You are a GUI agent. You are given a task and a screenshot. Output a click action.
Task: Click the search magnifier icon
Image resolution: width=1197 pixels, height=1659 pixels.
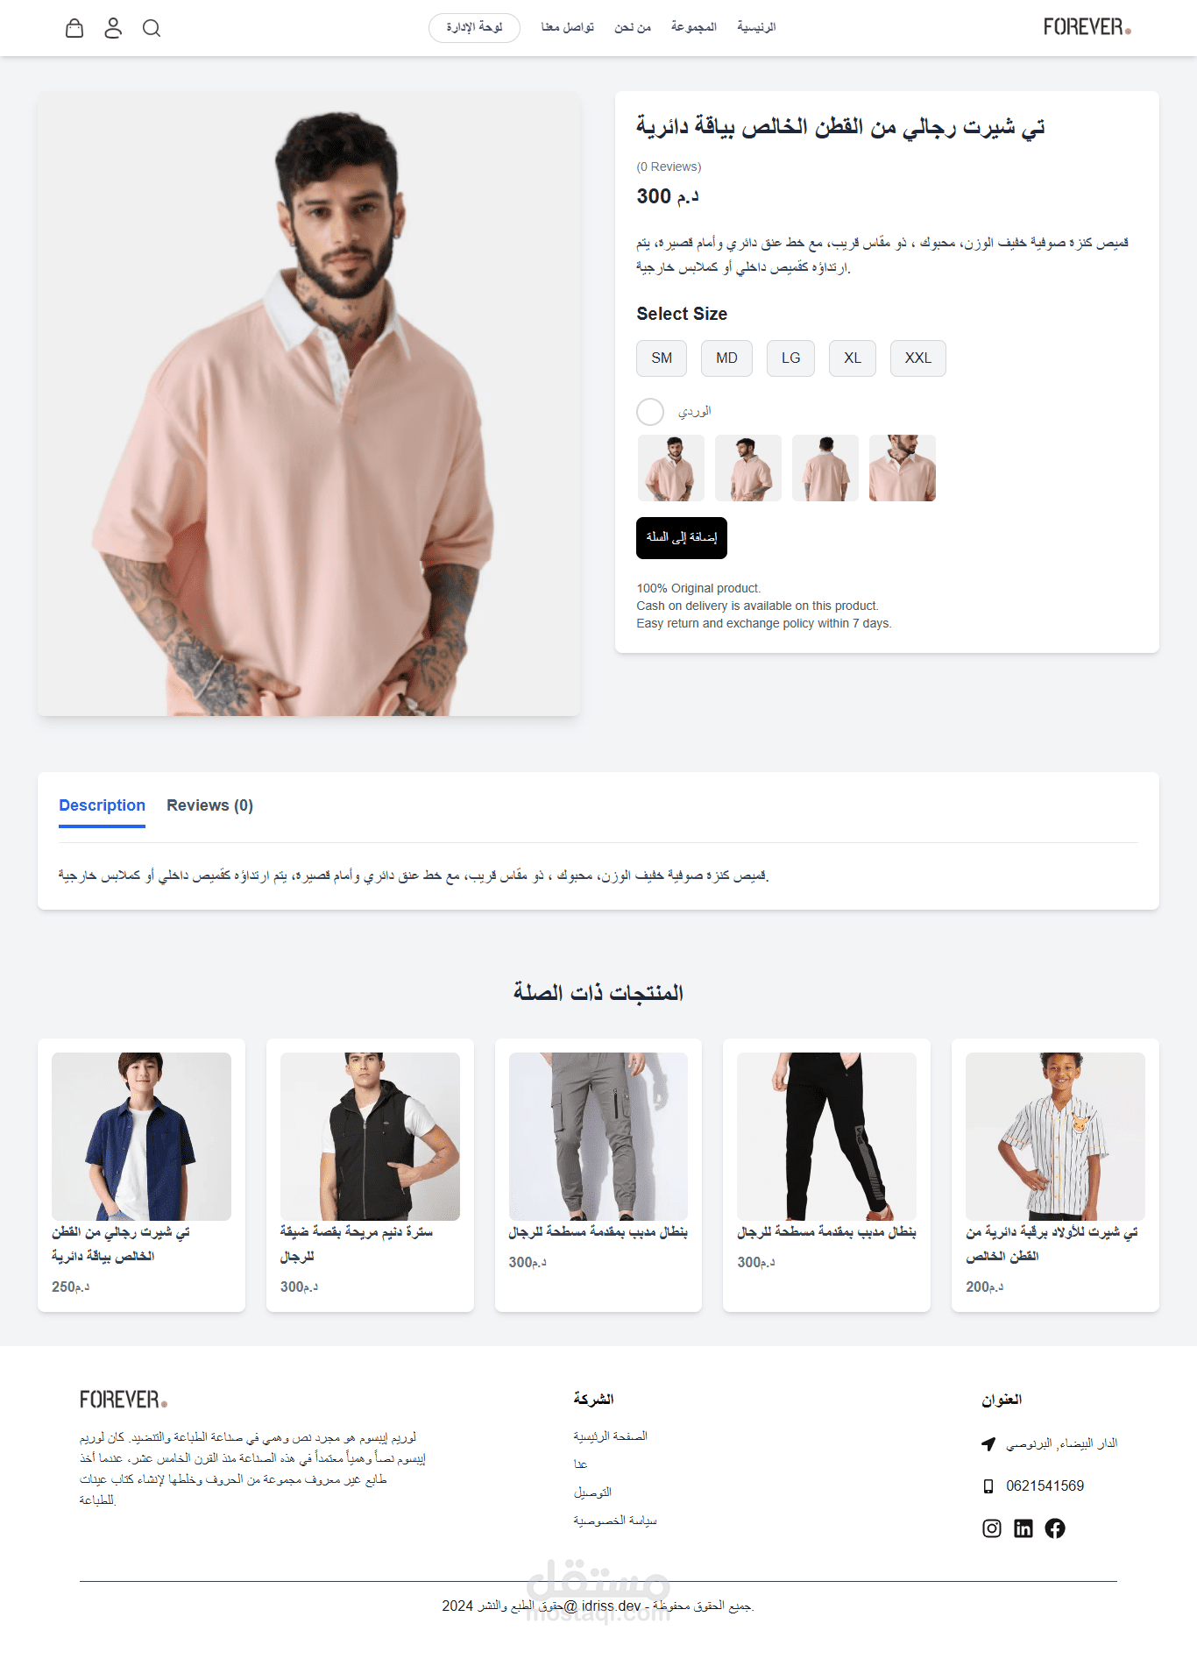(152, 28)
